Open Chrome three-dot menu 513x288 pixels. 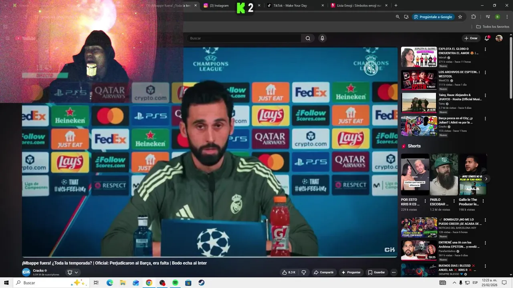(507, 17)
